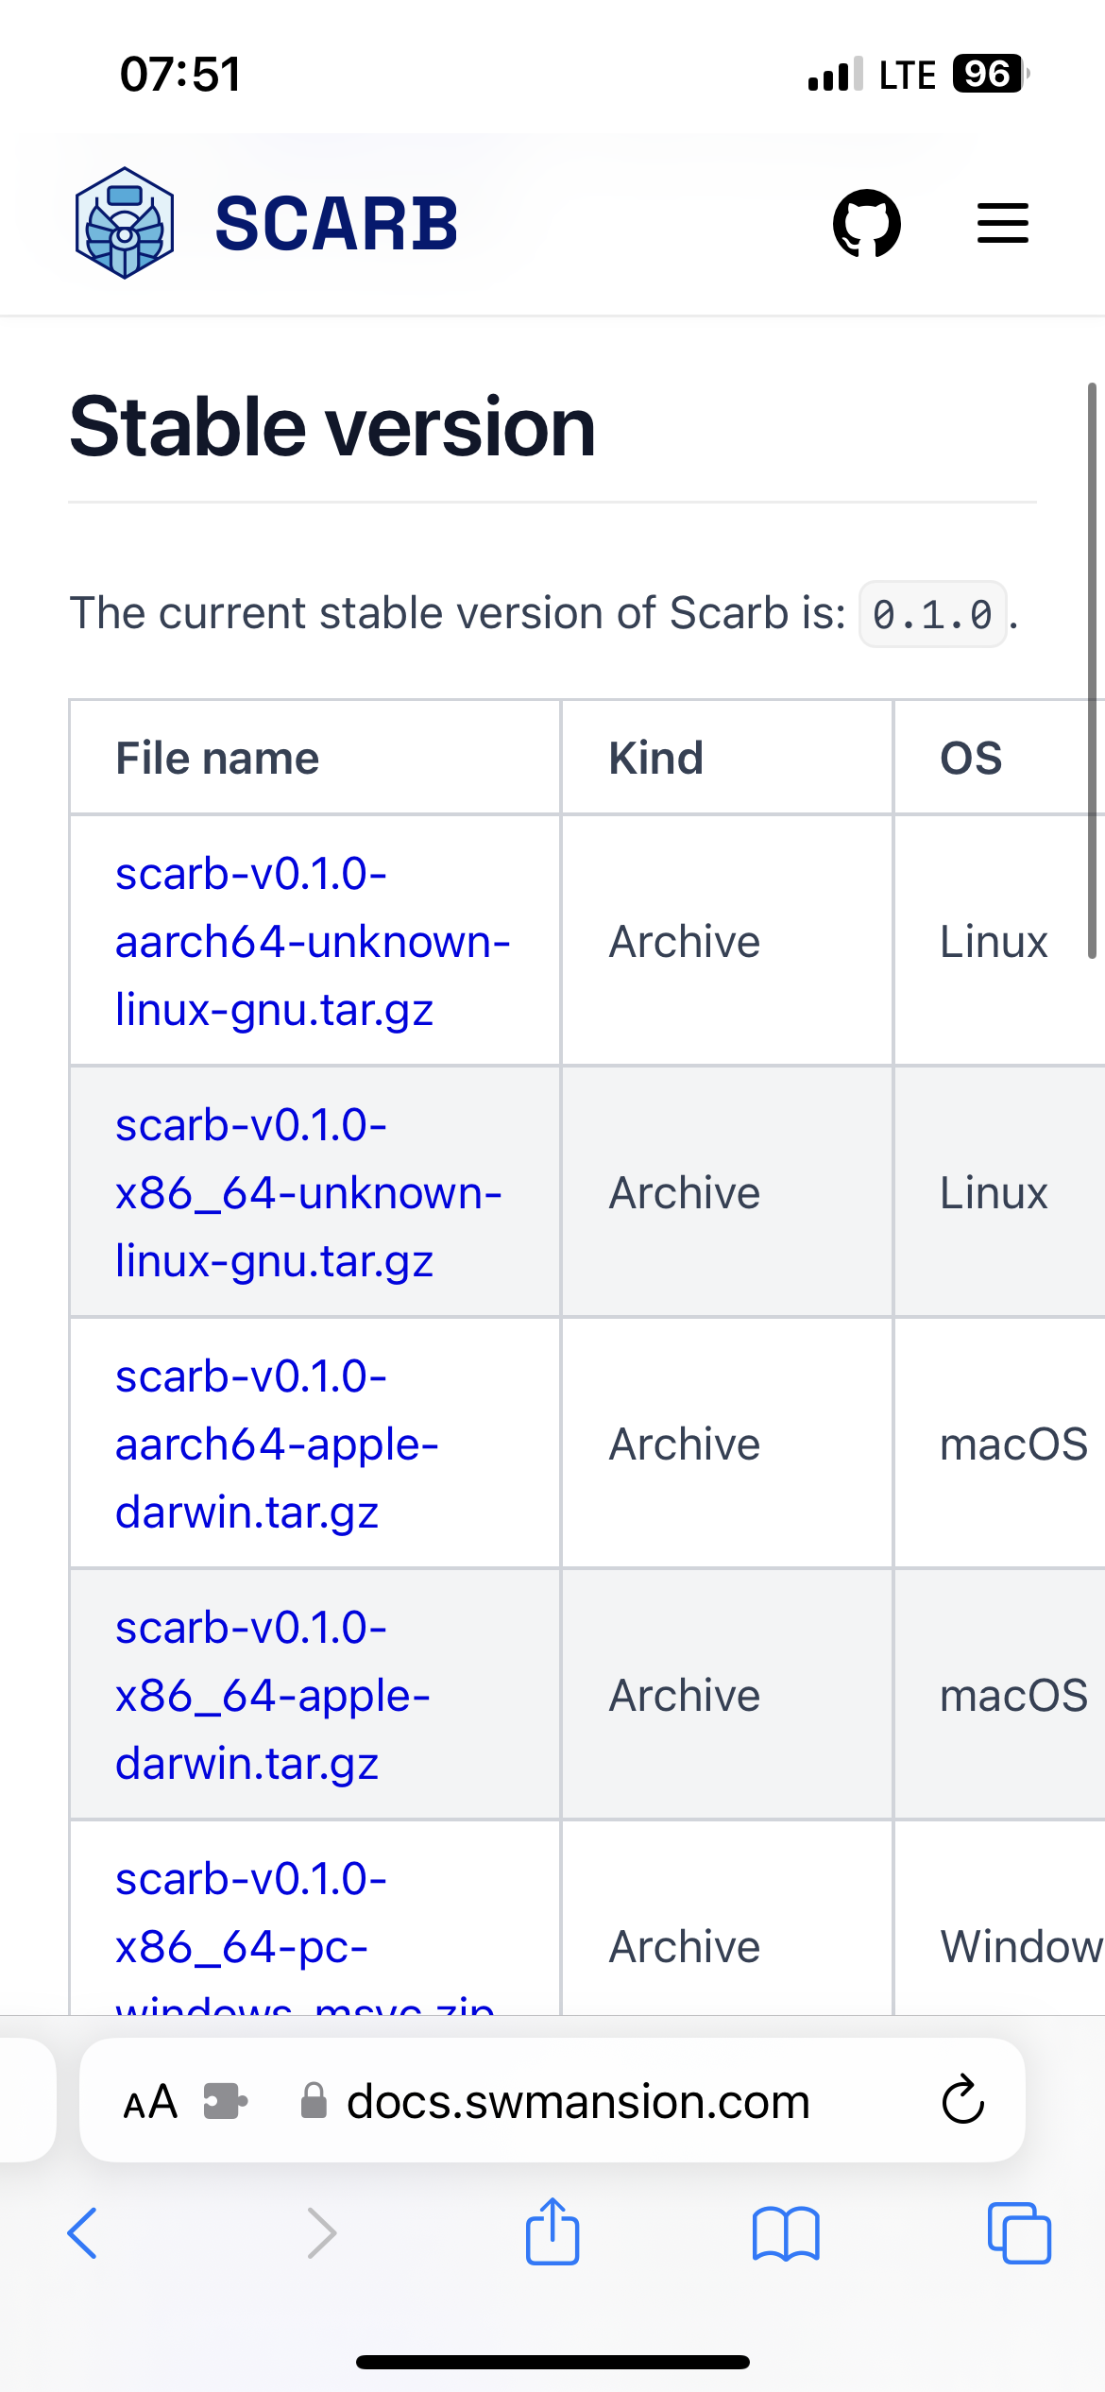Tap the forward navigation chevron
Screen dimensions: 1105x2392
click(x=321, y=2235)
